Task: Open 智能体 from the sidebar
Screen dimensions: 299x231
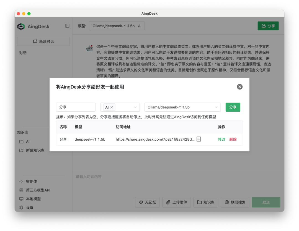Action: (28, 181)
